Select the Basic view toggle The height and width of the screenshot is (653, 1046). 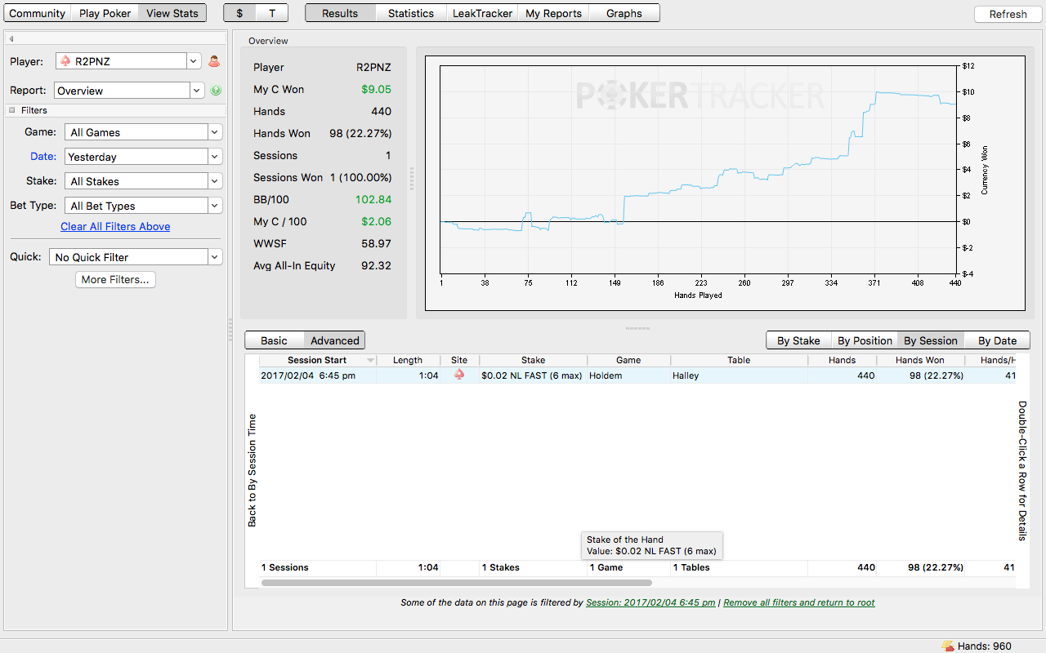click(274, 340)
